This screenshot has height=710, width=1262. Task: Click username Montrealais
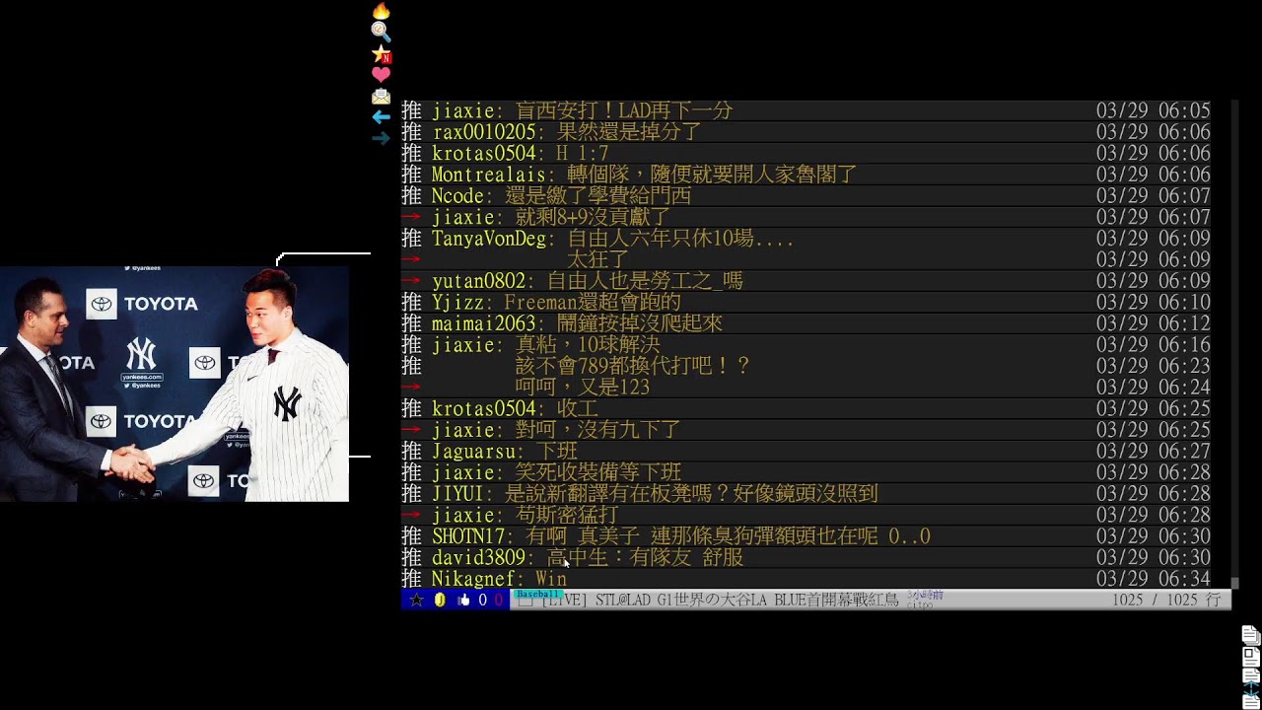tap(488, 175)
